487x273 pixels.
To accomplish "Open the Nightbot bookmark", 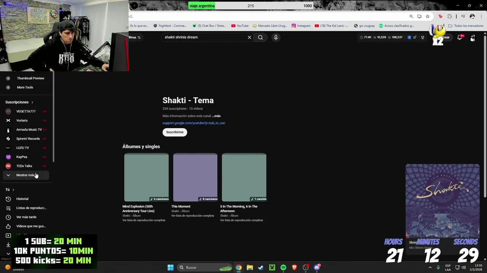I will pos(170,26).
